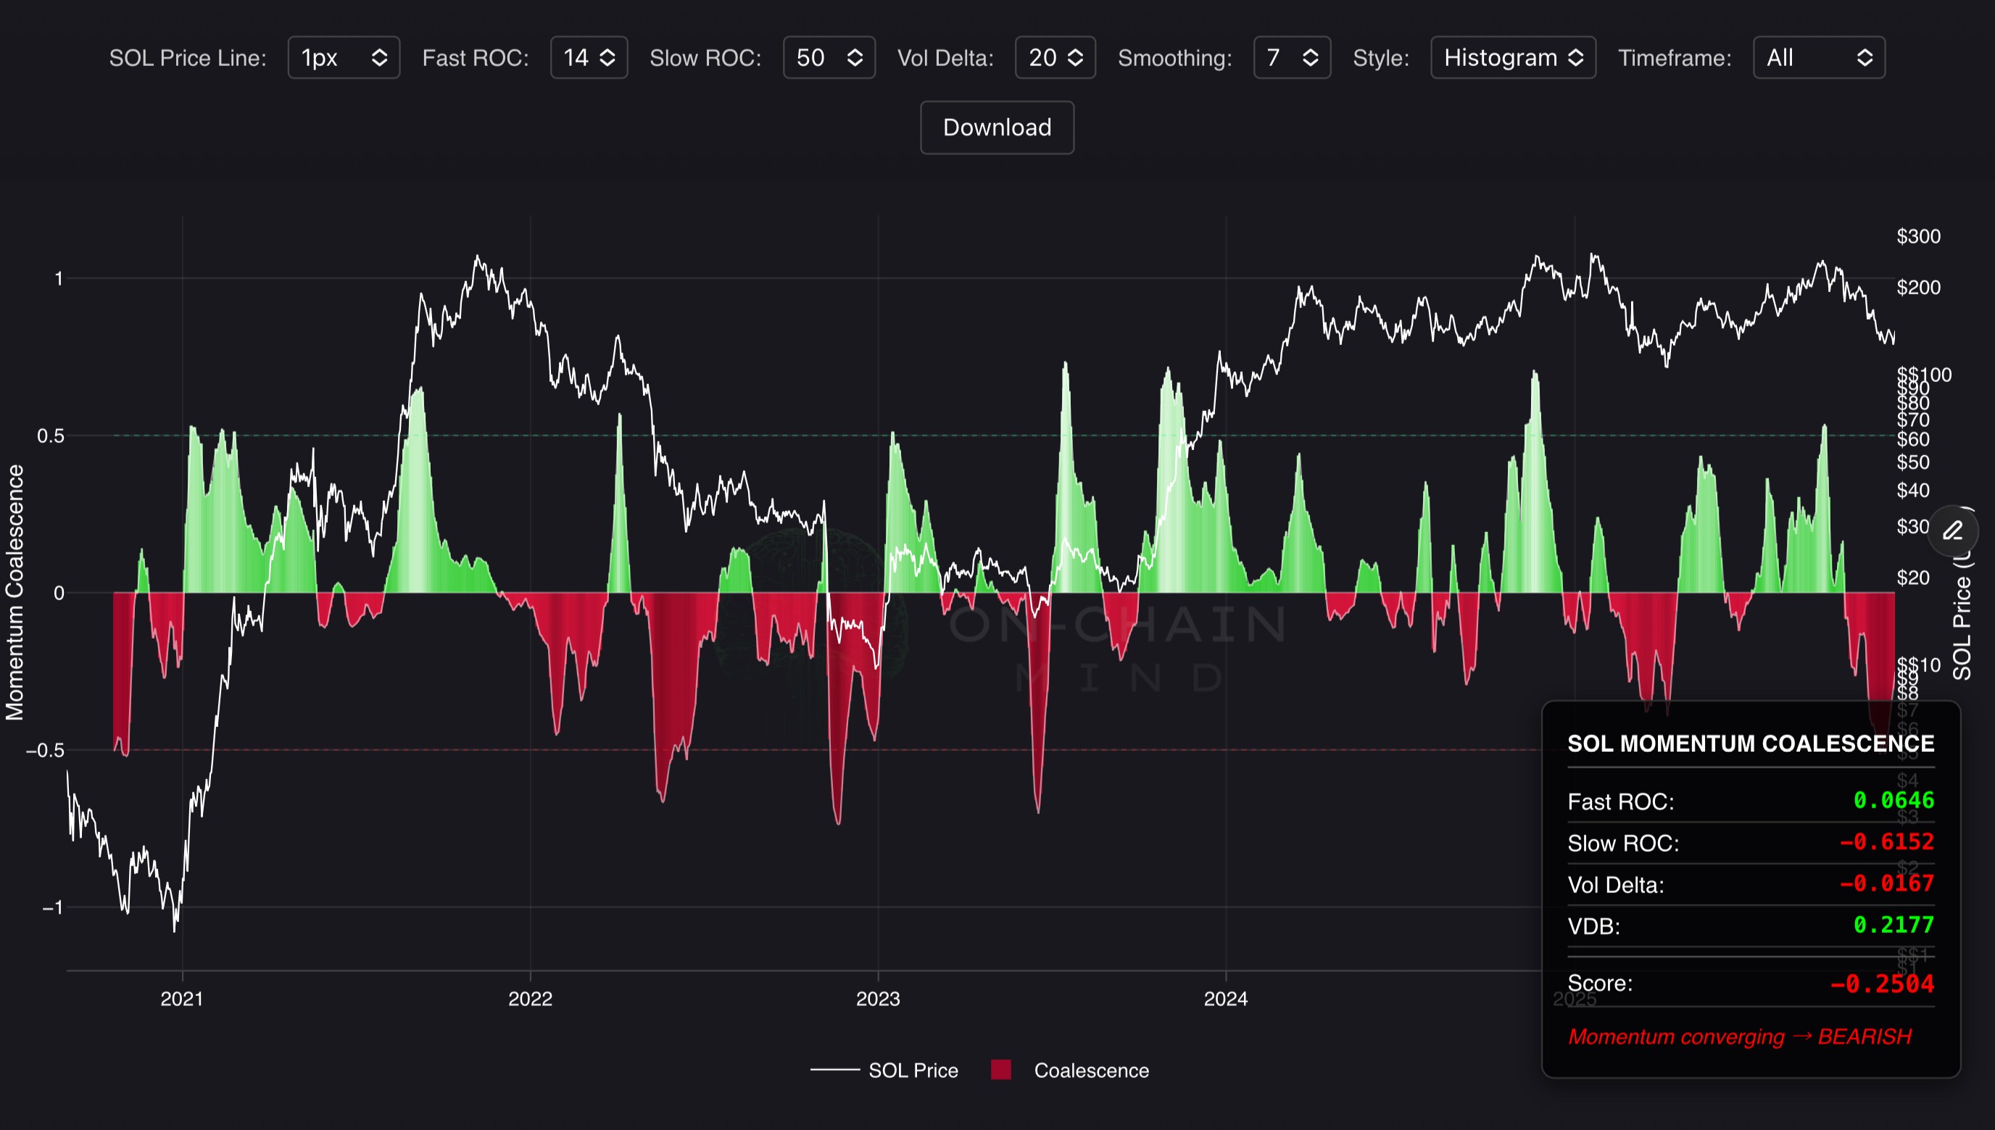The height and width of the screenshot is (1130, 1995).
Task: Click the 2021 x-axis label
Action: click(x=181, y=999)
